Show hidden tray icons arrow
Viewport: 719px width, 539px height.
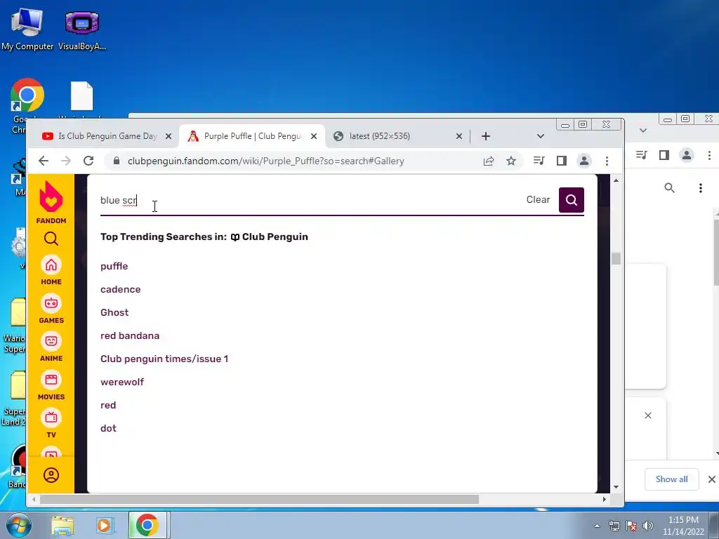[597, 526]
